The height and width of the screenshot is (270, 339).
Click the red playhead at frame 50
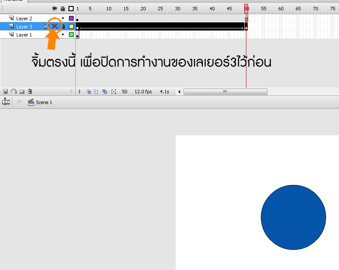point(246,9)
